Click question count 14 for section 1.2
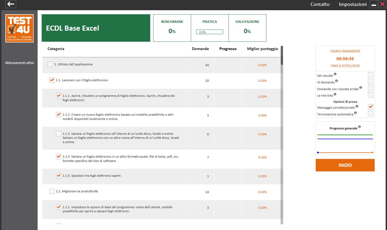Screen dimensions: 387x230 pyautogui.click(x=207, y=192)
